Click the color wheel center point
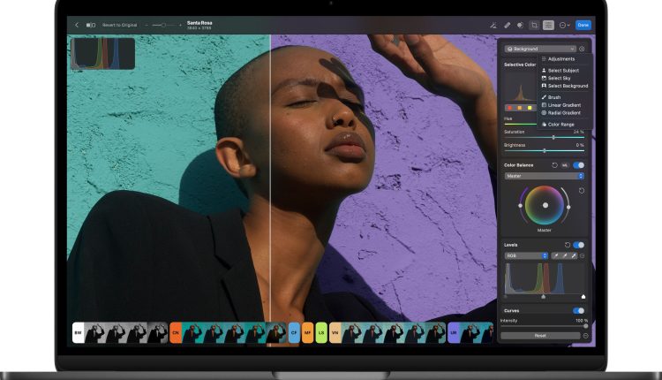662x380 pixels. pyautogui.click(x=545, y=205)
